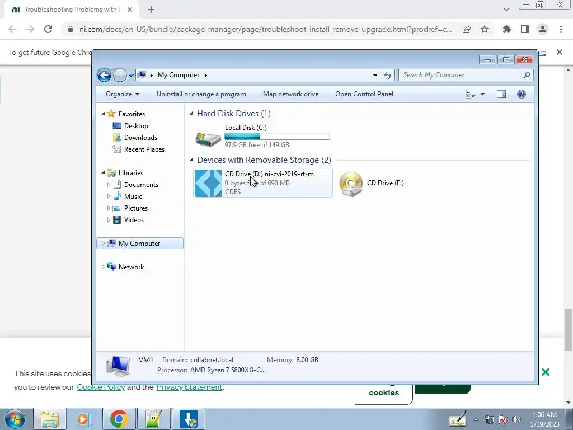Image resolution: width=573 pixels, height=430 pixels.
Task: Refresh the My Computer view
Action: pos(388,76)
